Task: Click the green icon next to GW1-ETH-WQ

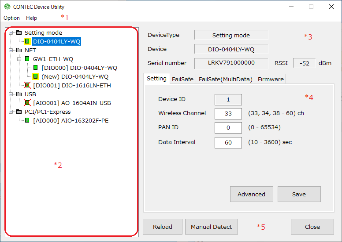Action: pyautogui.click(x=27, y=59)
